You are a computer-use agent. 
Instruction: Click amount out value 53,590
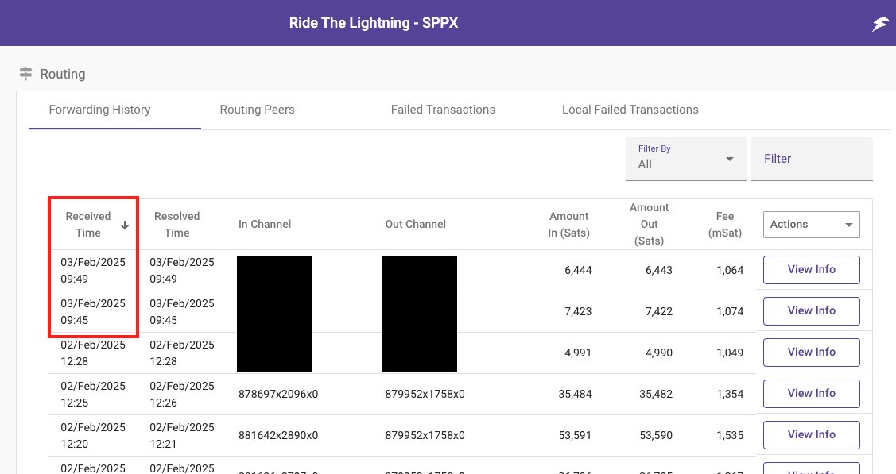pyautogui.click(x=656, y=435)
